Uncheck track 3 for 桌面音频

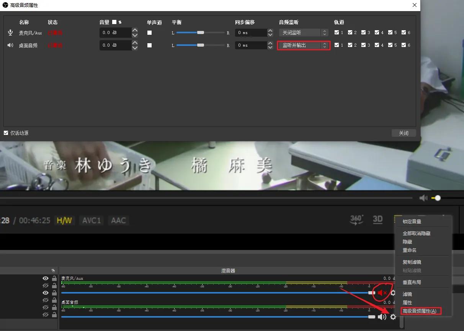tap(363, 45)
